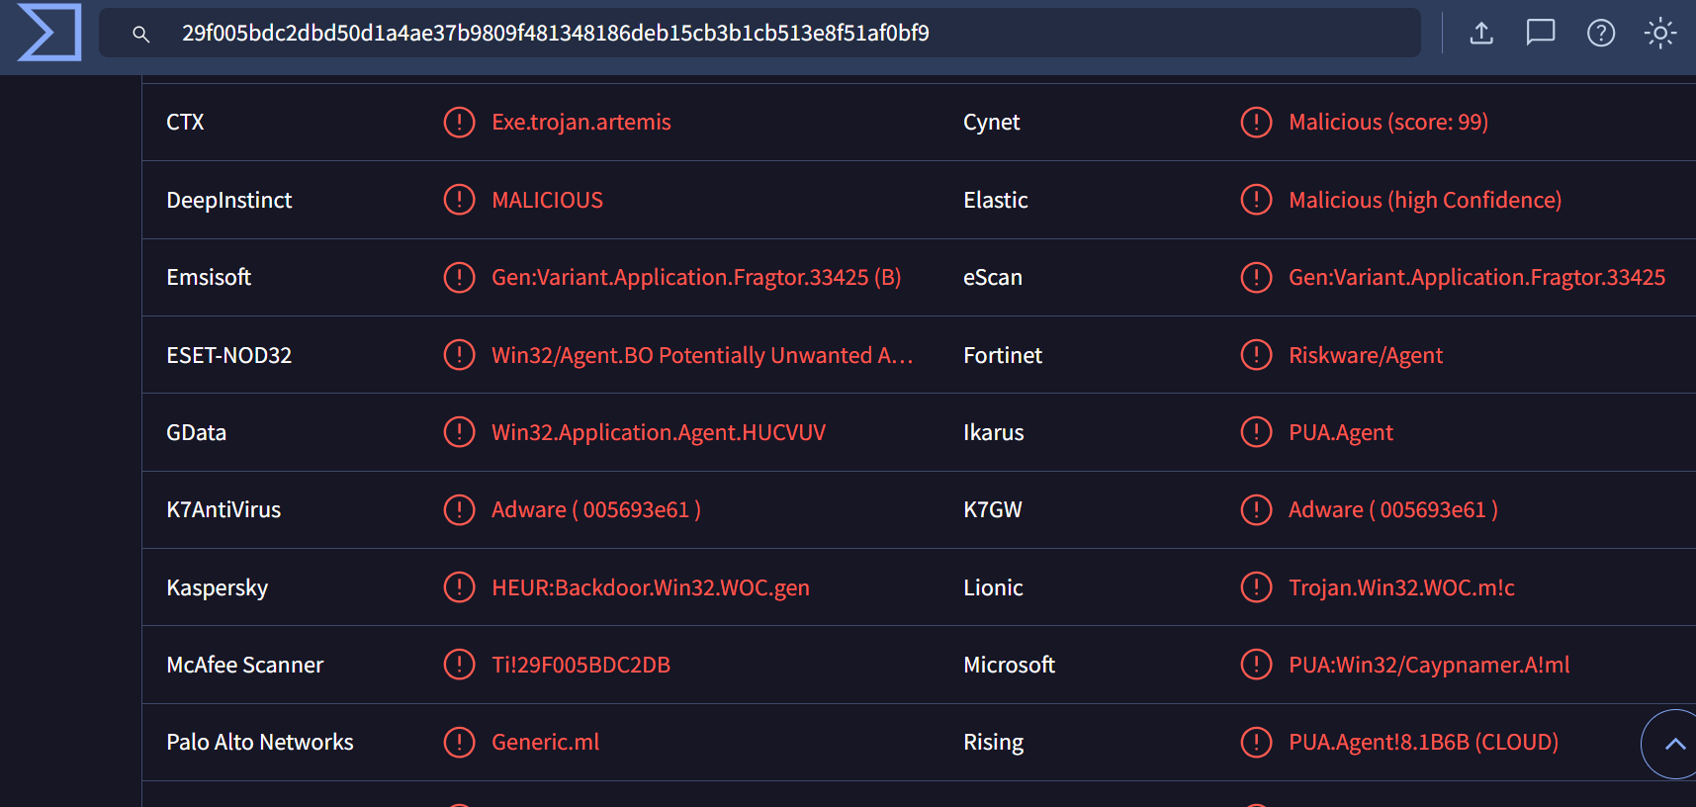Open the comments speech bubble icon

[x=1541, y=34]
